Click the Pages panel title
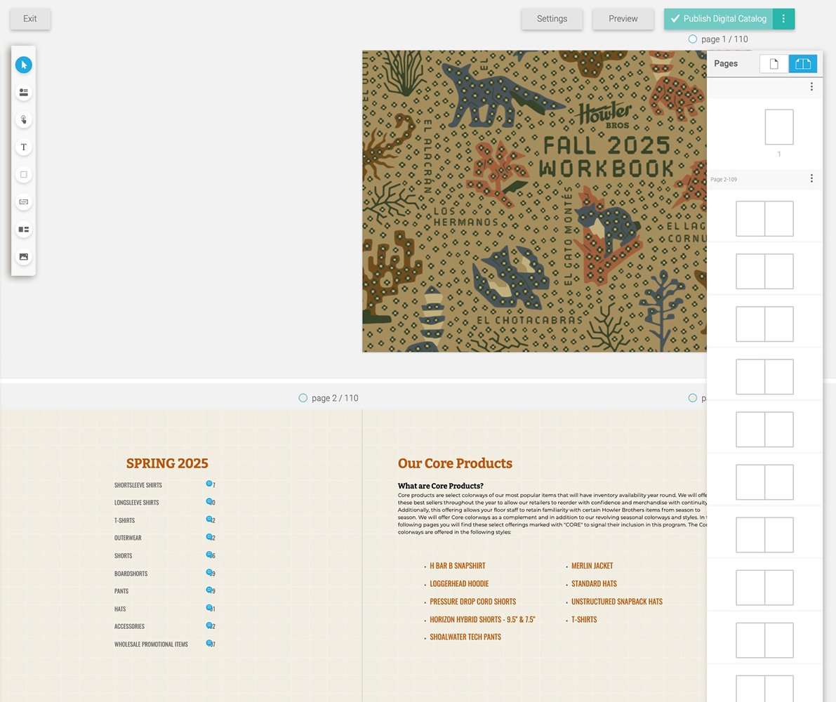This screenshot has height=702, width=836. [726, 63]
